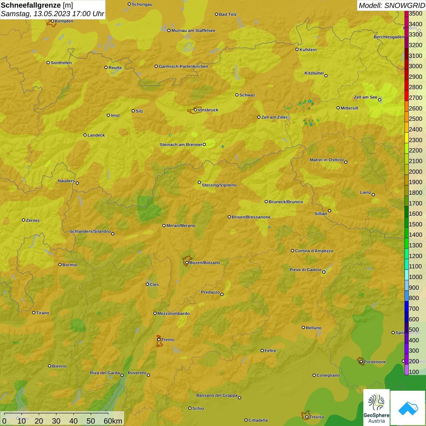Click the Bassano del Grappa label

click(x=217, y=395)
